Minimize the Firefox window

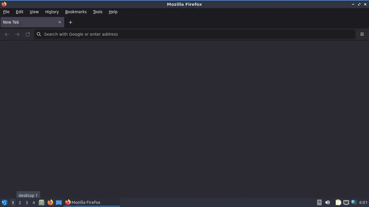353,4
